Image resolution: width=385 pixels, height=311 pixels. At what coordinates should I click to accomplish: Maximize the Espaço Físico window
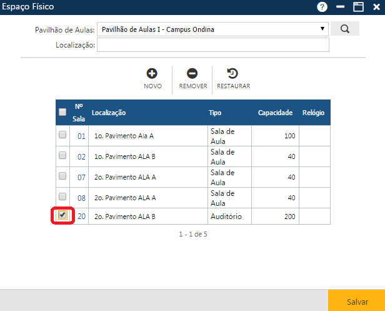pyautogui.click(x=358, y=7)
